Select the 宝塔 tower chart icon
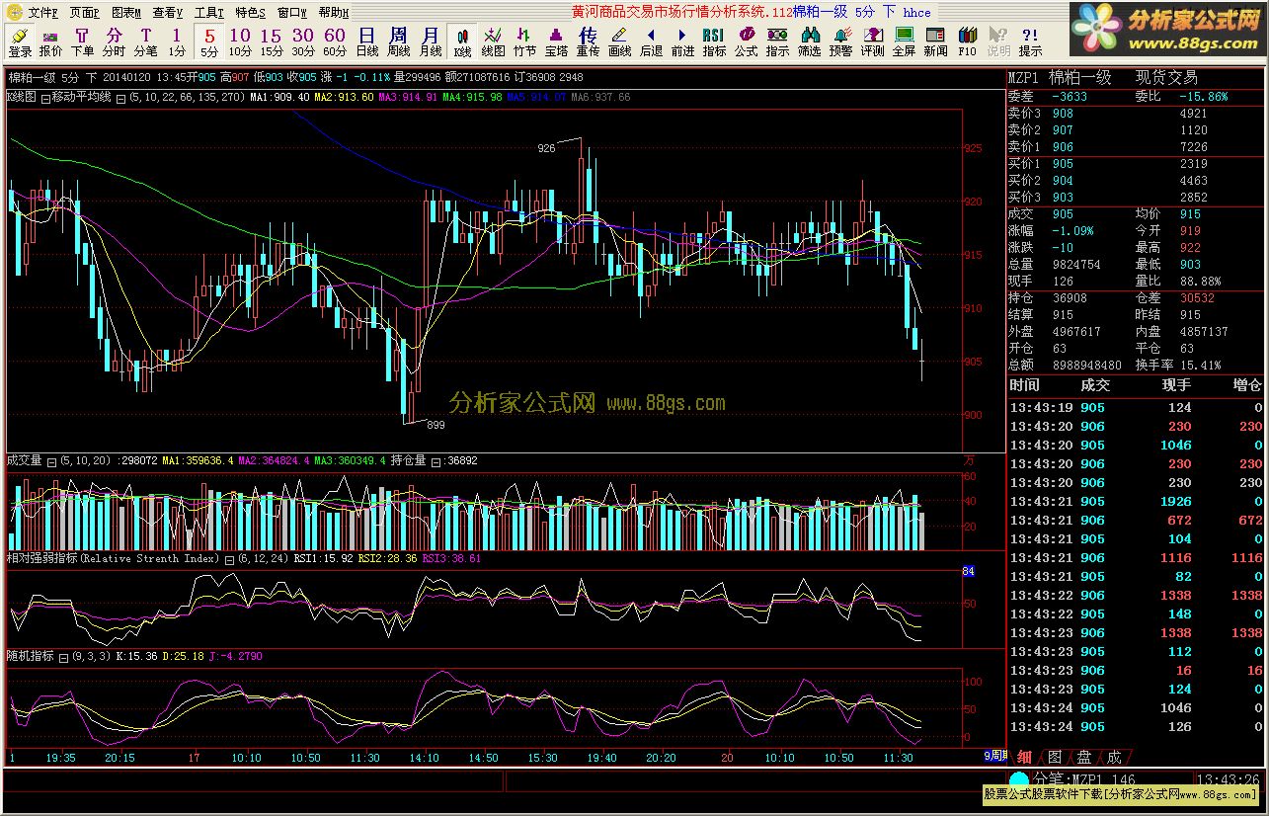Viewport: 1269px width, 816px height. pos(556,41)
